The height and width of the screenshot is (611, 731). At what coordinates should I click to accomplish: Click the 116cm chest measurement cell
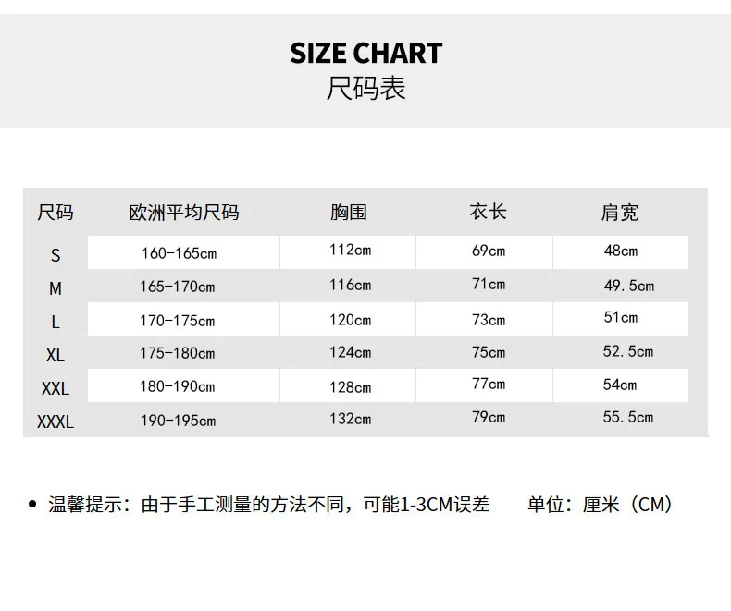click(351, 285)
